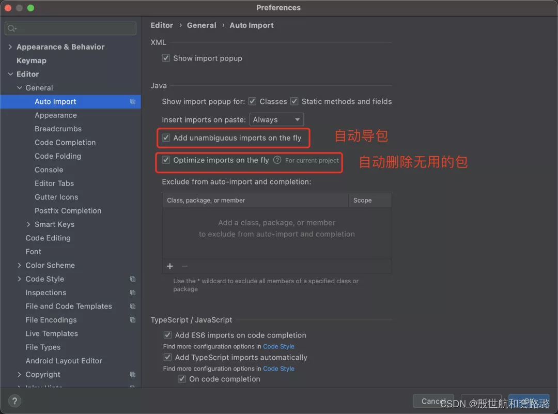
Task: Open Font settings
Action: point(34,252)
